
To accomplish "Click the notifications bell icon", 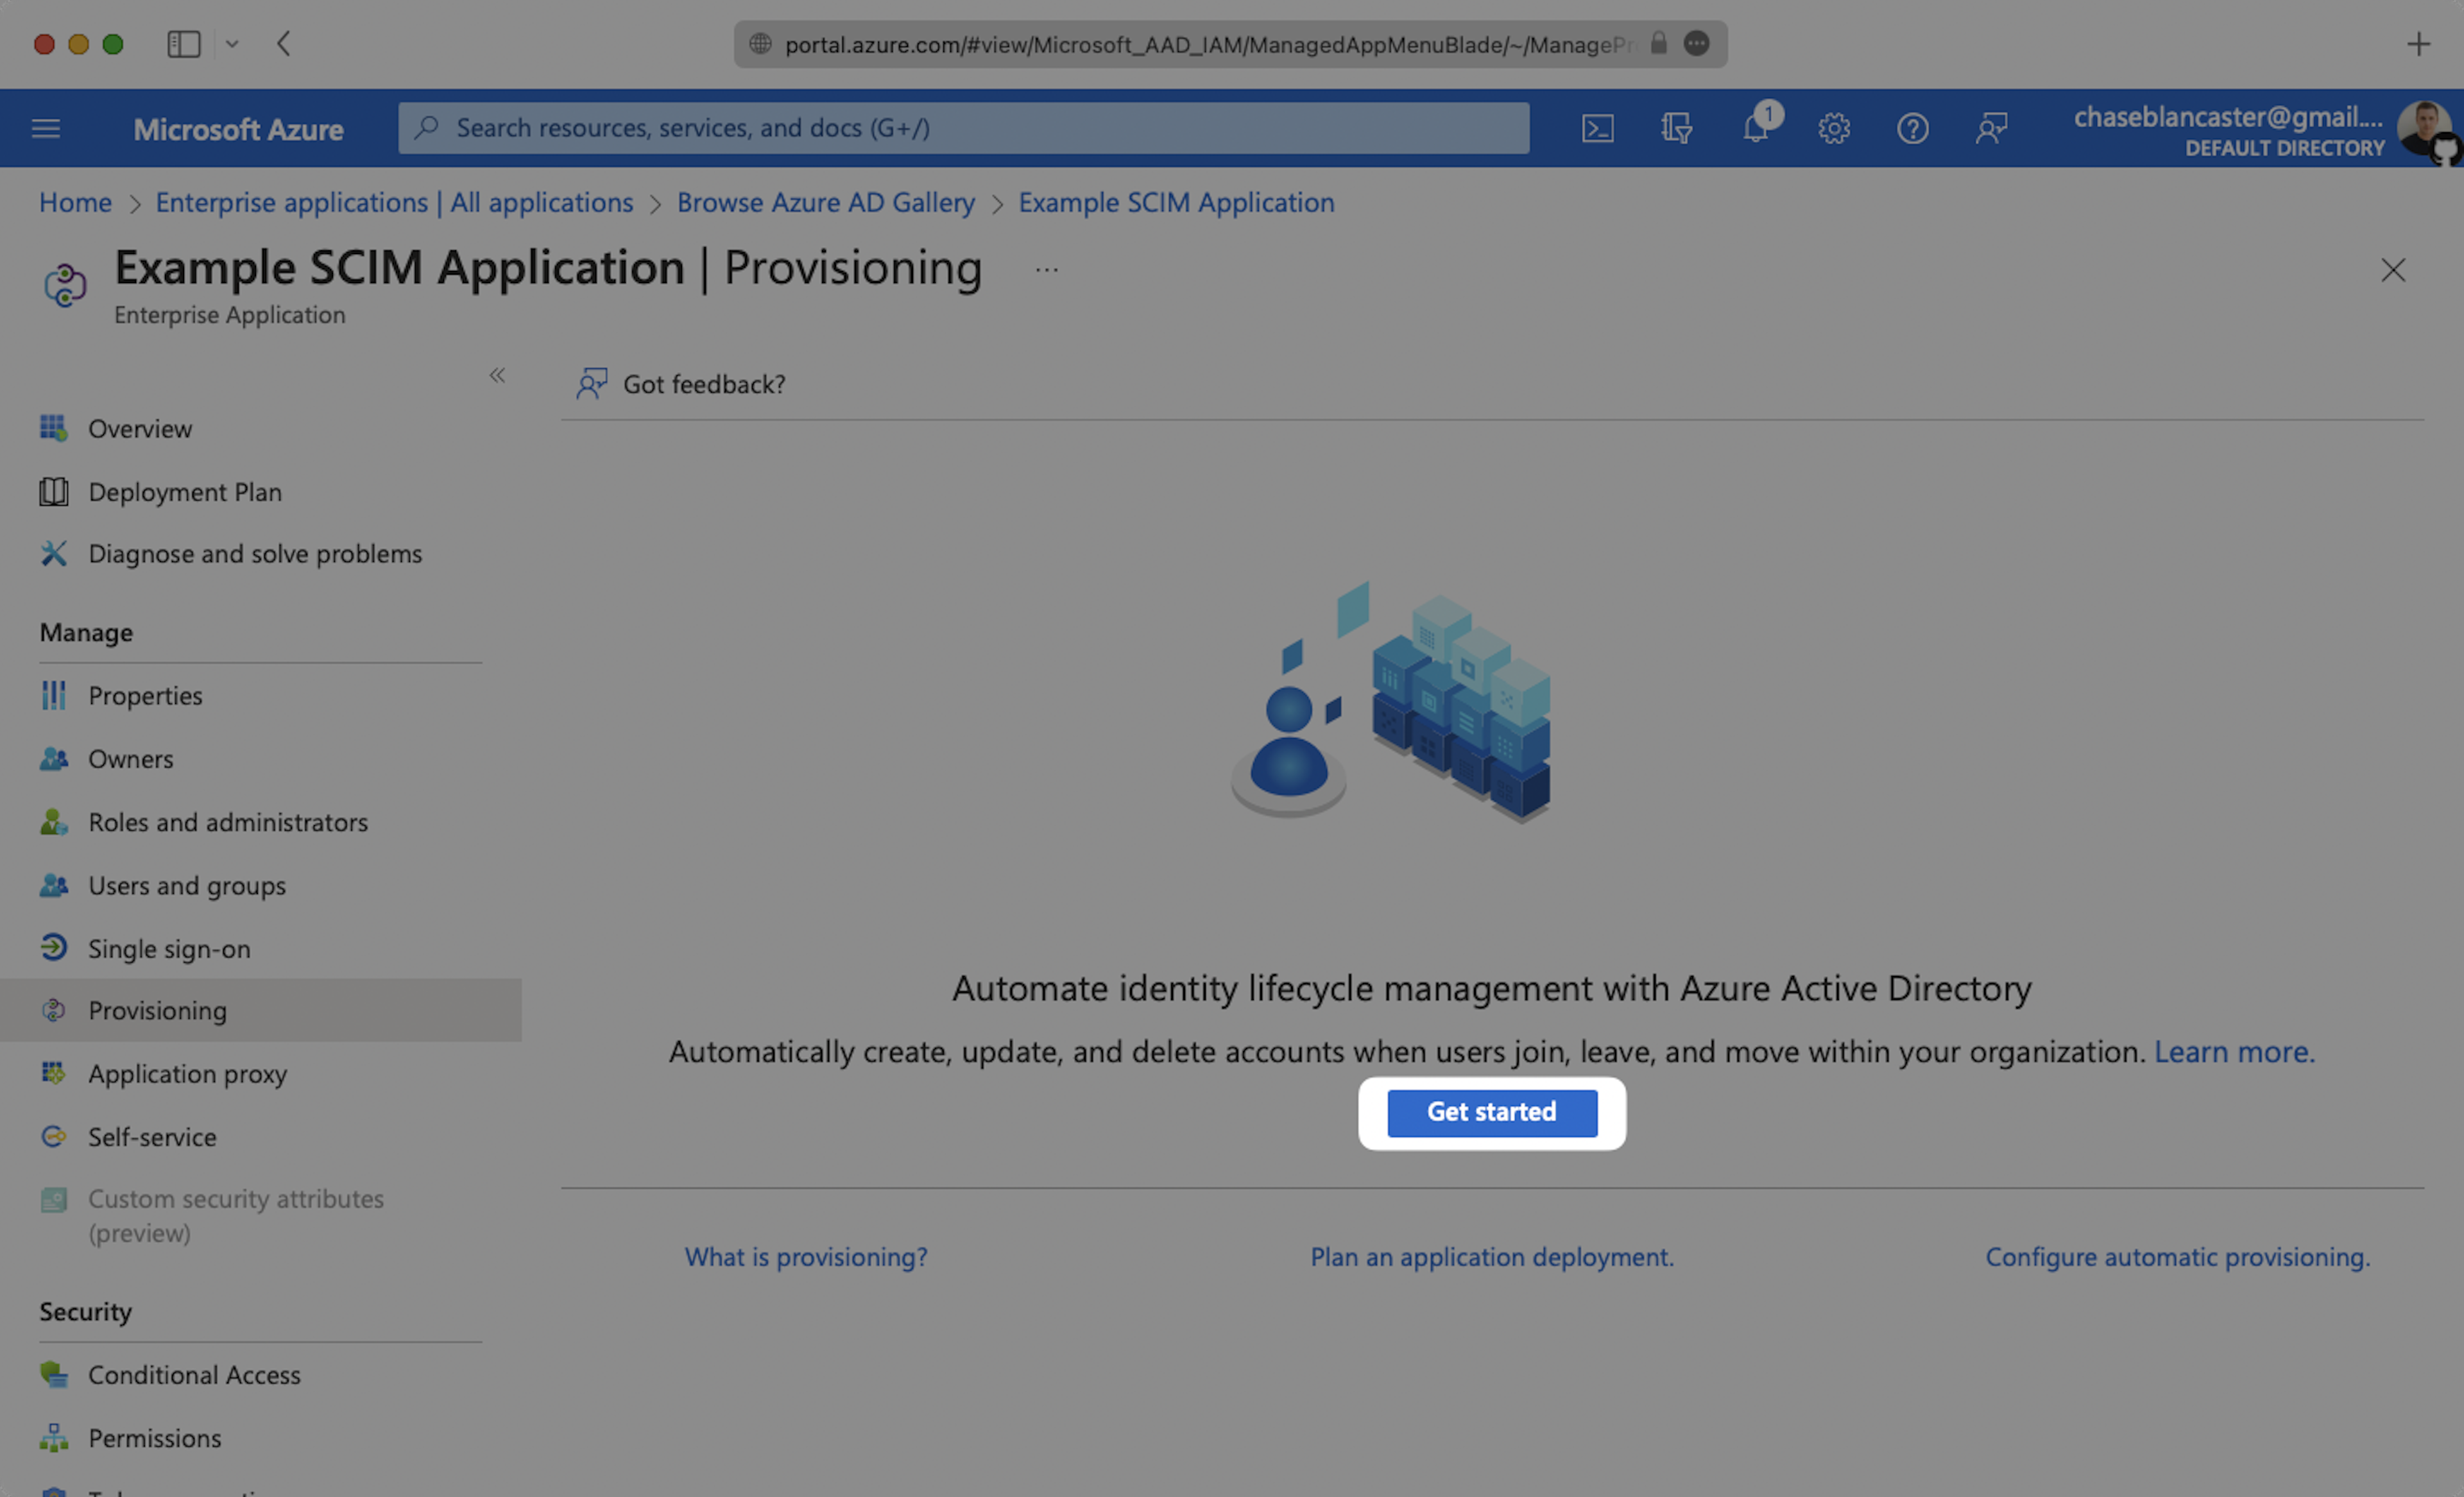I will [1756, 128].
